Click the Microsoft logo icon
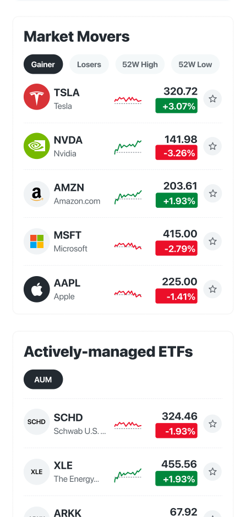This screenshot has height=517, width=246. pyautogui.click(x=37, y=241)
